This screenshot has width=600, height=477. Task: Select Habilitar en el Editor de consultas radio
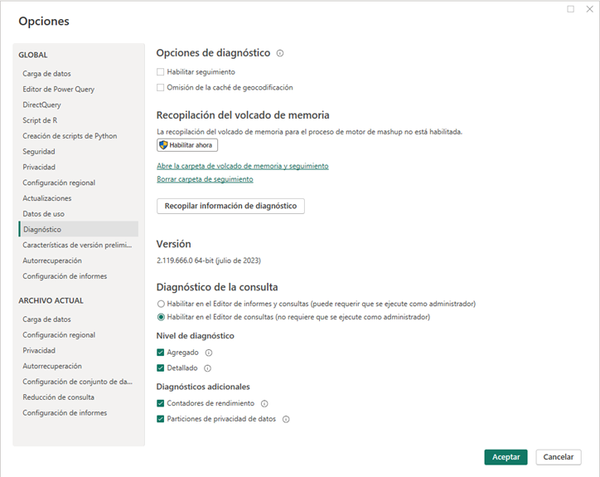(161, 317)
